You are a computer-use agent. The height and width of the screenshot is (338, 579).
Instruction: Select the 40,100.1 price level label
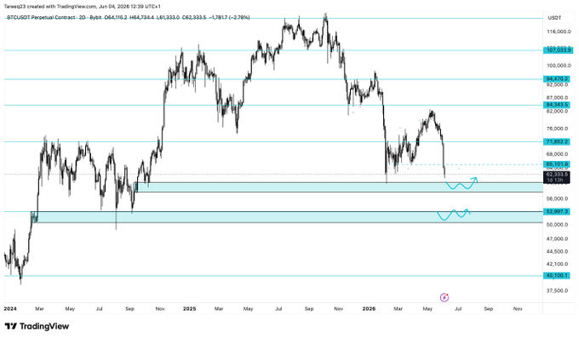pos(558,276)
